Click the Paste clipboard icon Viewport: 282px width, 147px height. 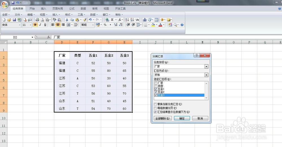[x=77, y=20]
